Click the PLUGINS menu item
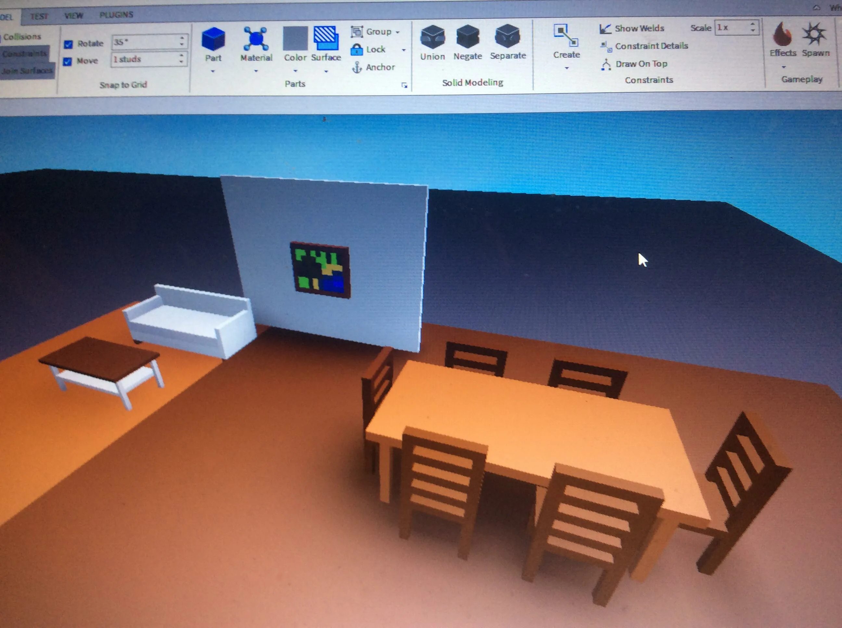Viewport: 842px width, 628px height. tap(117, 15)
